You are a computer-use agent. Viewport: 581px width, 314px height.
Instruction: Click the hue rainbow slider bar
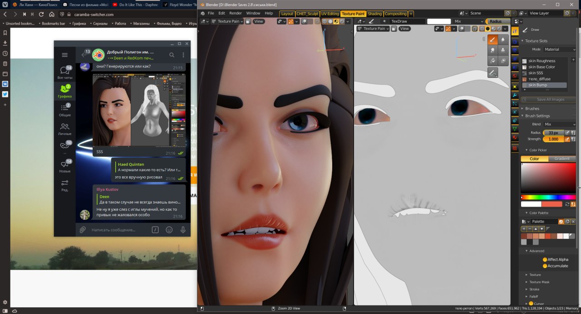click(548, 197)
